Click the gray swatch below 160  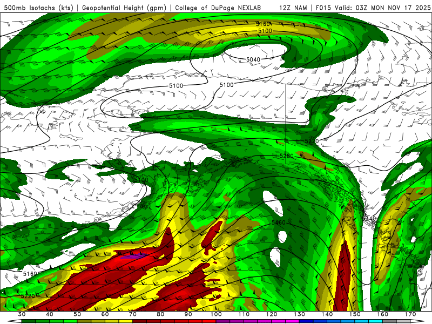click(x=389, y=321)
